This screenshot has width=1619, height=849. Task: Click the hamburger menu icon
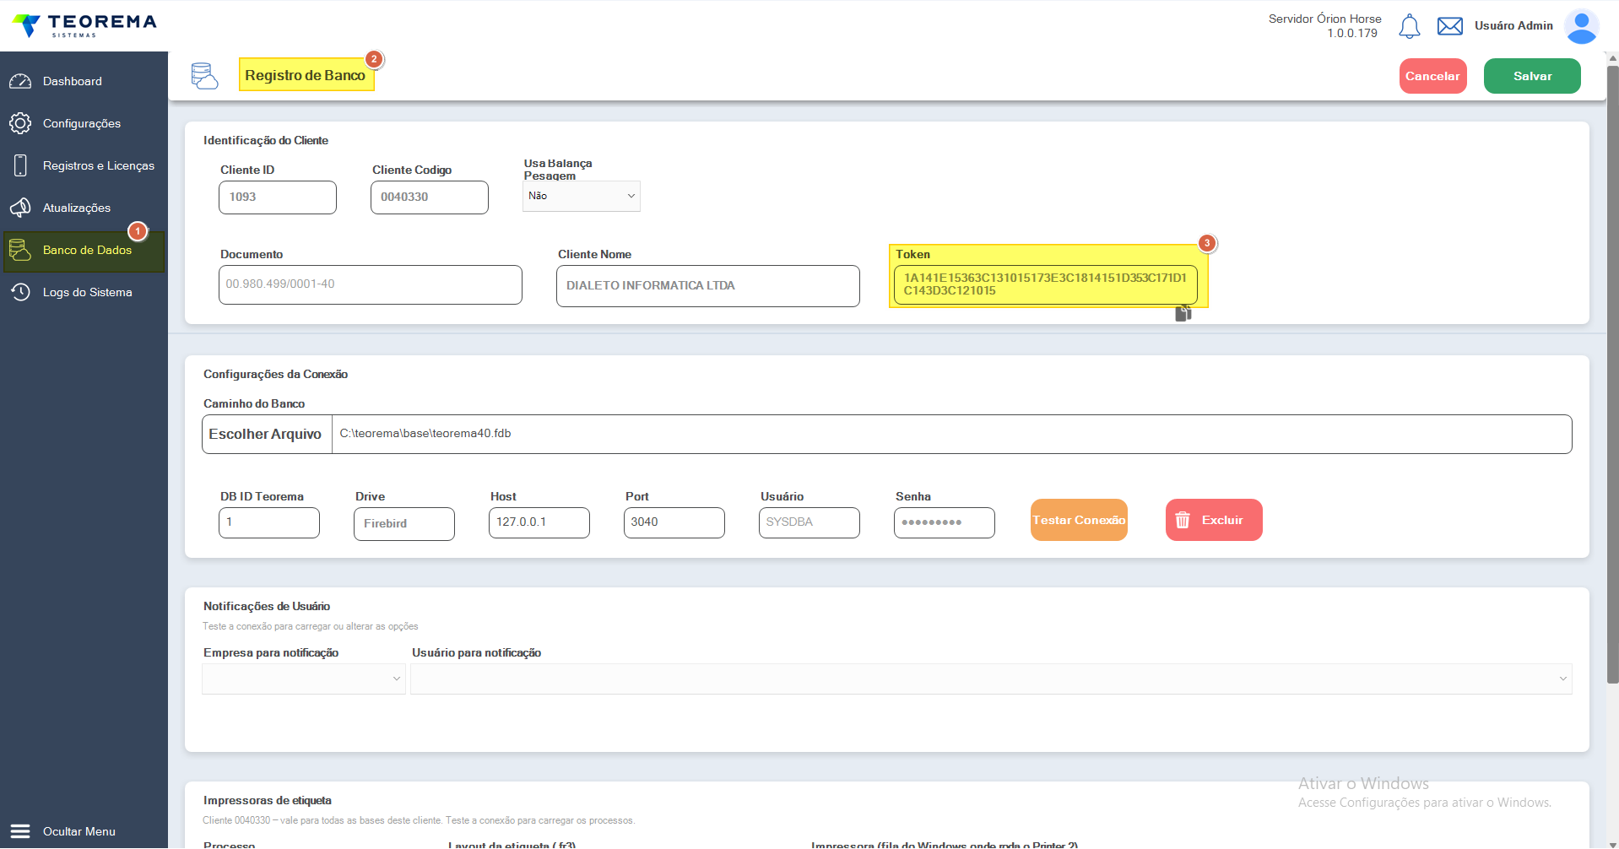point(20,831)
